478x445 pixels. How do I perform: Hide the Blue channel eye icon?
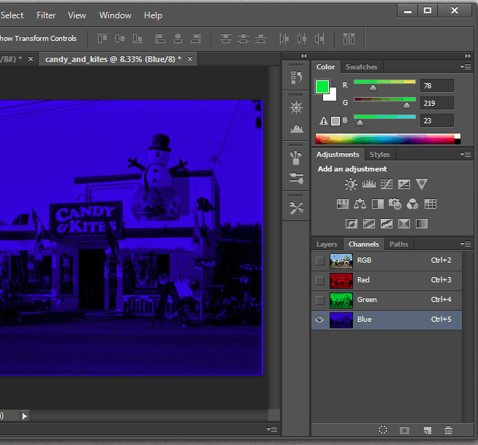point(319,320)
